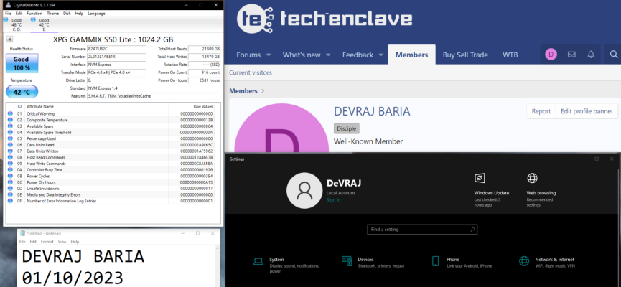
Task: Open the inbox envelope icon
Action: pos(571,55)
